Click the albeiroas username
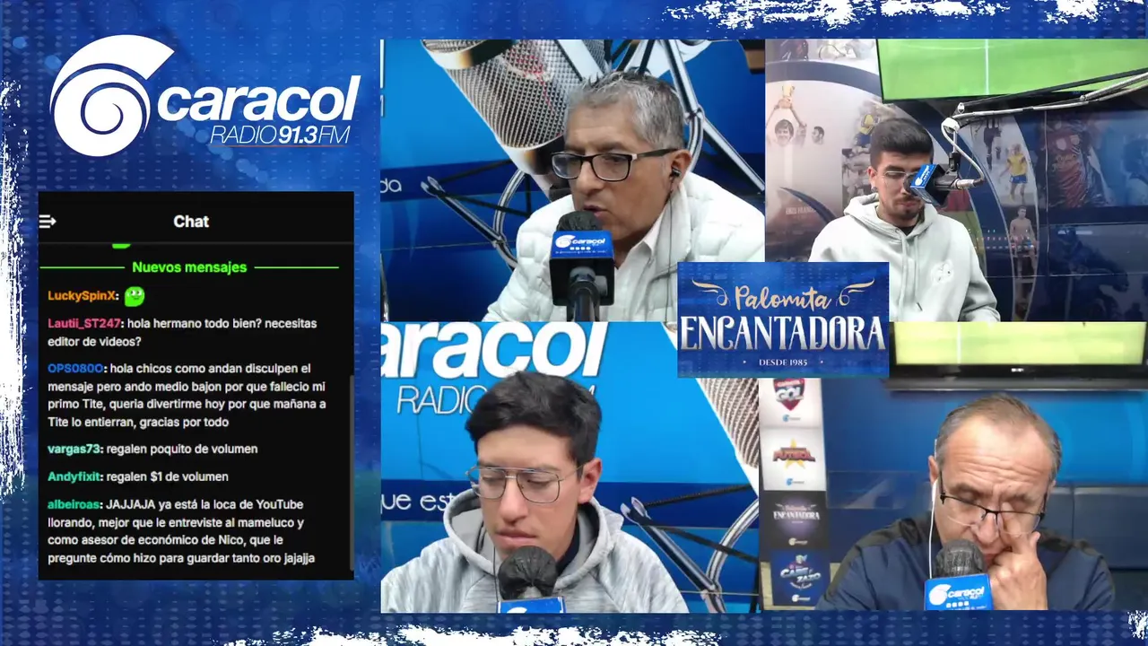The width and height of the screenshot is (1148, 646). pos(74,504)
